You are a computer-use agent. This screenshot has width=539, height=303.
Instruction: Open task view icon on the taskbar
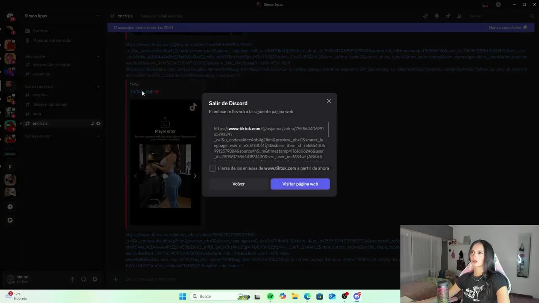[257, 296]
